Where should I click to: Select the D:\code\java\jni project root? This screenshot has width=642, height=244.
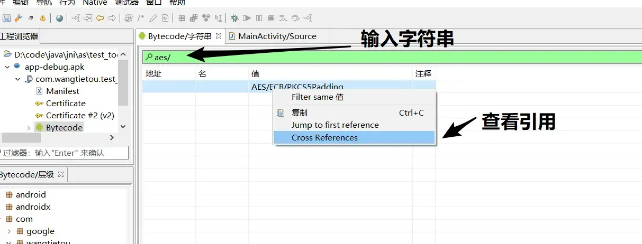point(65,55)
